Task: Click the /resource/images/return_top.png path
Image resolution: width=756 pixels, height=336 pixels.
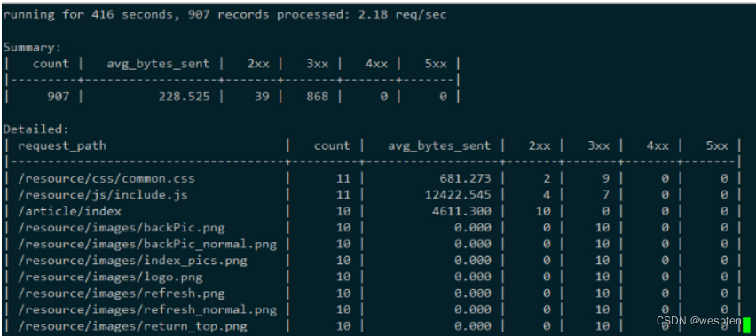Action: pyautogui.click(x=132, y=326)
